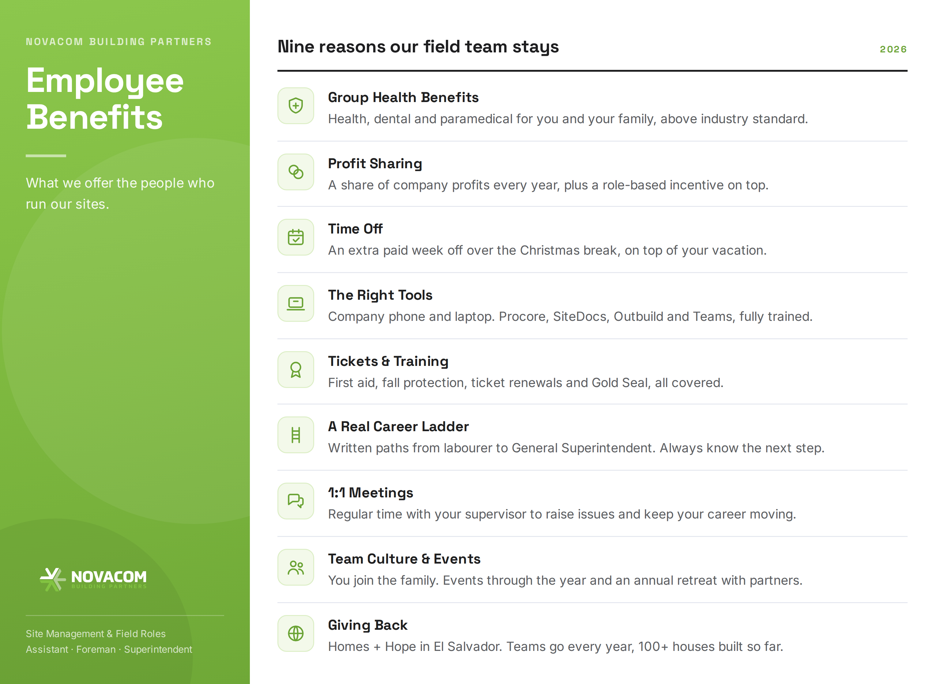Click the overlapping circles icon for Profit Sharing
The height and width of the screenshot is (684, 937).
point(296,172)
